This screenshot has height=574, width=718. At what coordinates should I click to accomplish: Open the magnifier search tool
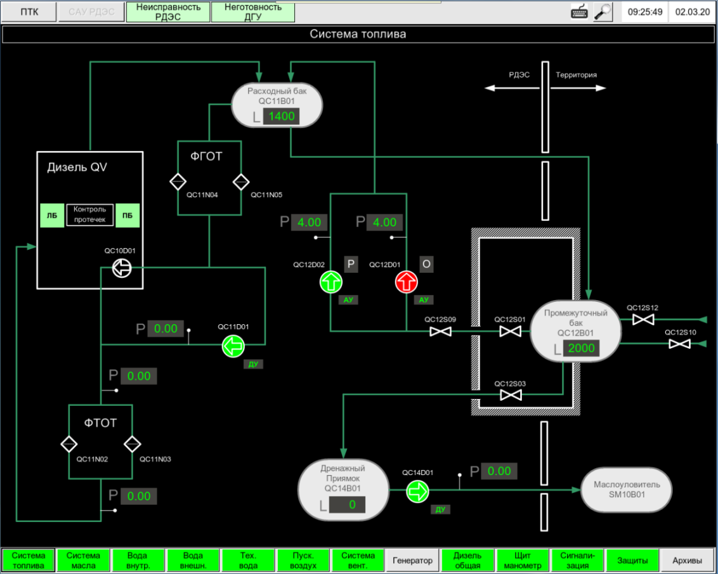click(603, 12)
